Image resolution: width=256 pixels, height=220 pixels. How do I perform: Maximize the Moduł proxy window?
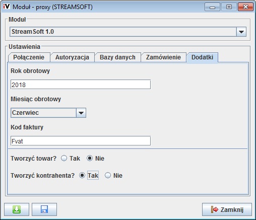[229, 7]
